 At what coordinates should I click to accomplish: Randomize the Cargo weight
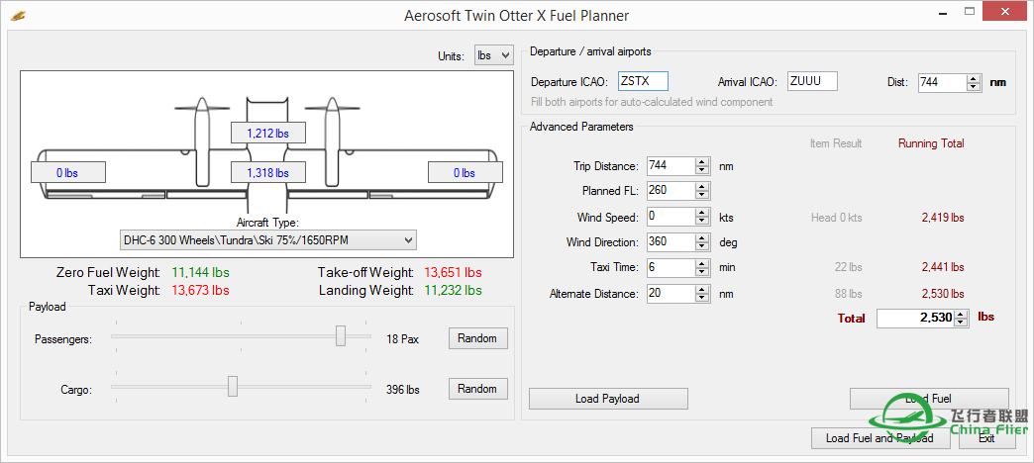click(x=477, y=389)
